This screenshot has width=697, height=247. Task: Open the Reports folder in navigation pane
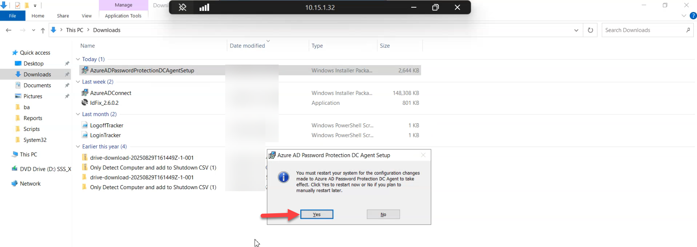pyautogui.click(x=33, y=118)
